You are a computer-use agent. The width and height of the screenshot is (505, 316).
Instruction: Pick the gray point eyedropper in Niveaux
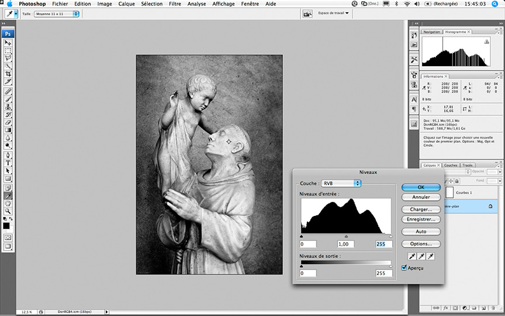(x=421, y=256)
